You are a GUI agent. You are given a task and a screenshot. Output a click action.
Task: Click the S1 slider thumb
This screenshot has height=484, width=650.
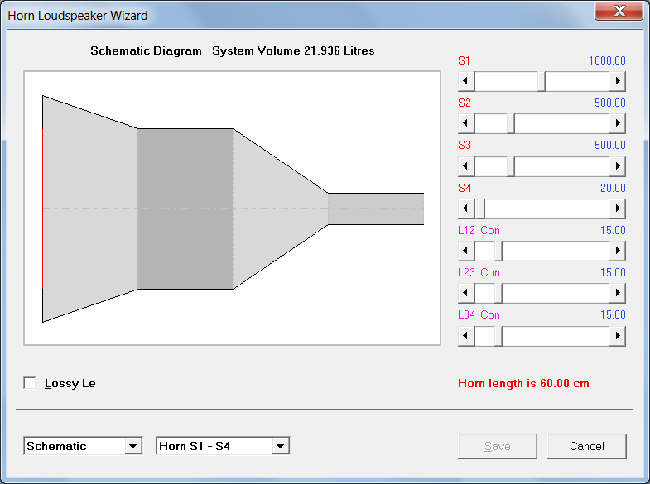pos(542,81)
